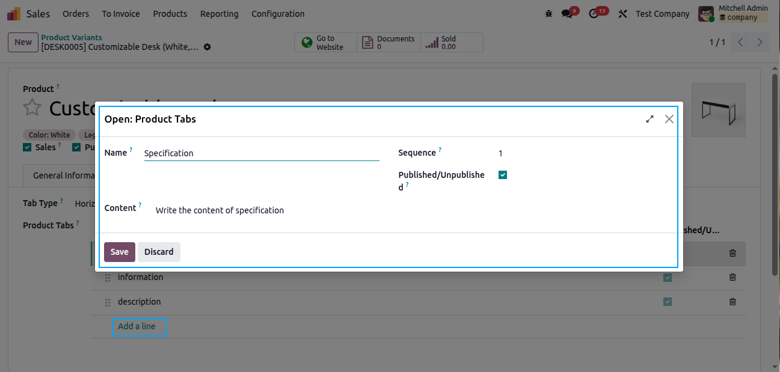Open the Orders menu

[76, 14]
